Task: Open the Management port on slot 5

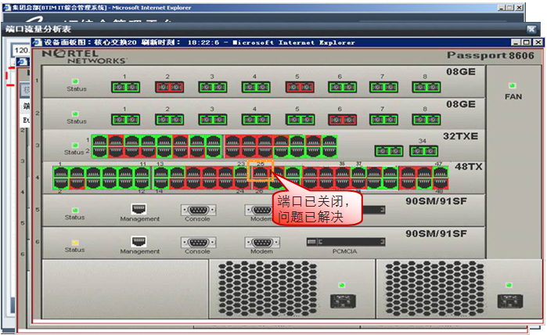Action: pyautogui.click(x=139, y=210)
